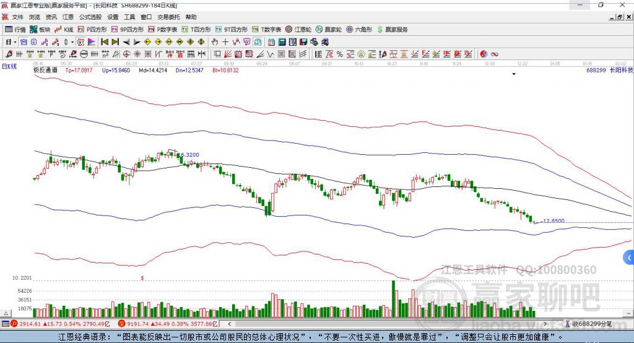Click the Md=14.4214 indicator value
This screenshot has height=343, width=634.
click(x=153, y=70)
